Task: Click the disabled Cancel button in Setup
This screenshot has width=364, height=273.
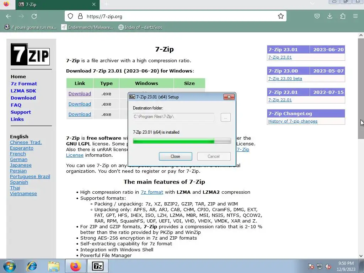Action: click(214, 156)
